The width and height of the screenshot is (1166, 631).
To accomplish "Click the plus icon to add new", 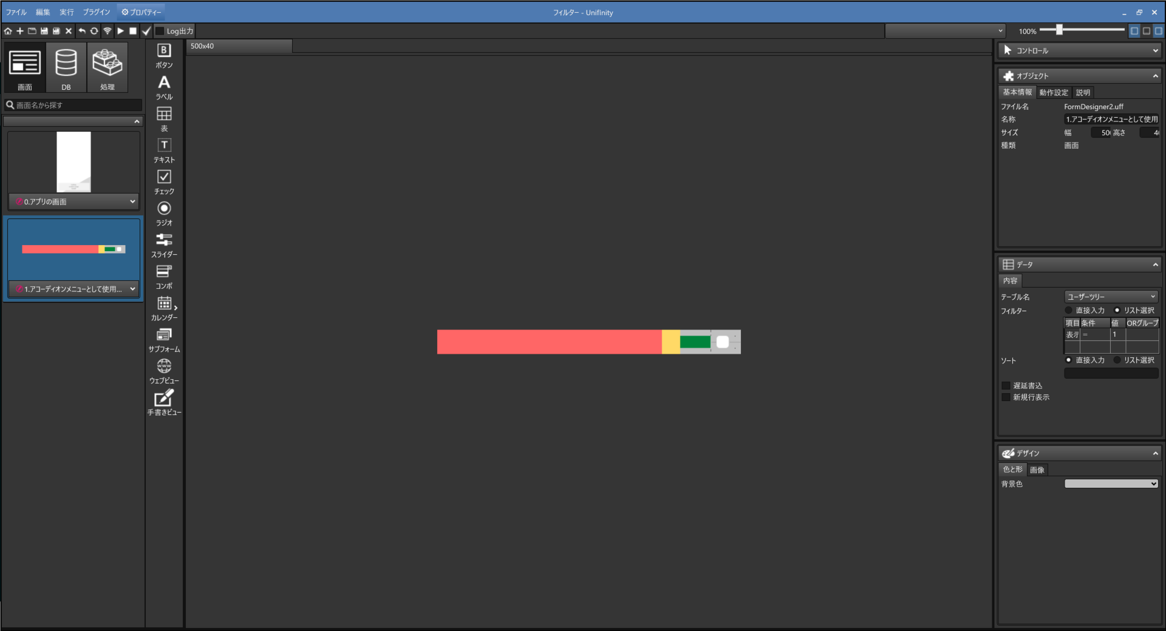I will coord(20,31).
